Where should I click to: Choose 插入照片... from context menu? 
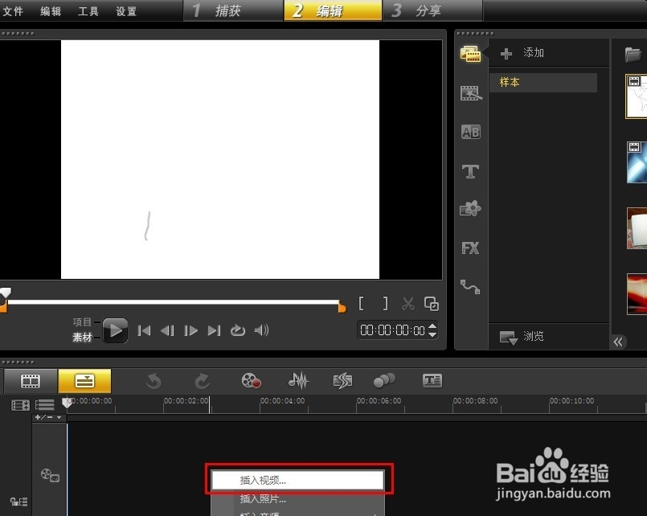pos(297,498)
